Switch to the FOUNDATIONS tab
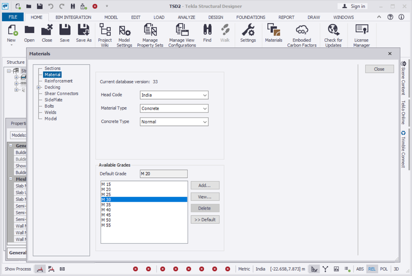Viewport: 412px width, 276px height. pyautogui.click(x=251, y=17)
